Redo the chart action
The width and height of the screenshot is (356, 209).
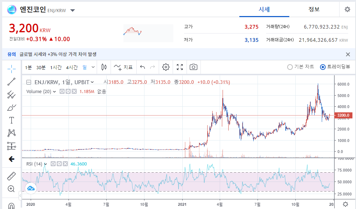tap(153, 67)
